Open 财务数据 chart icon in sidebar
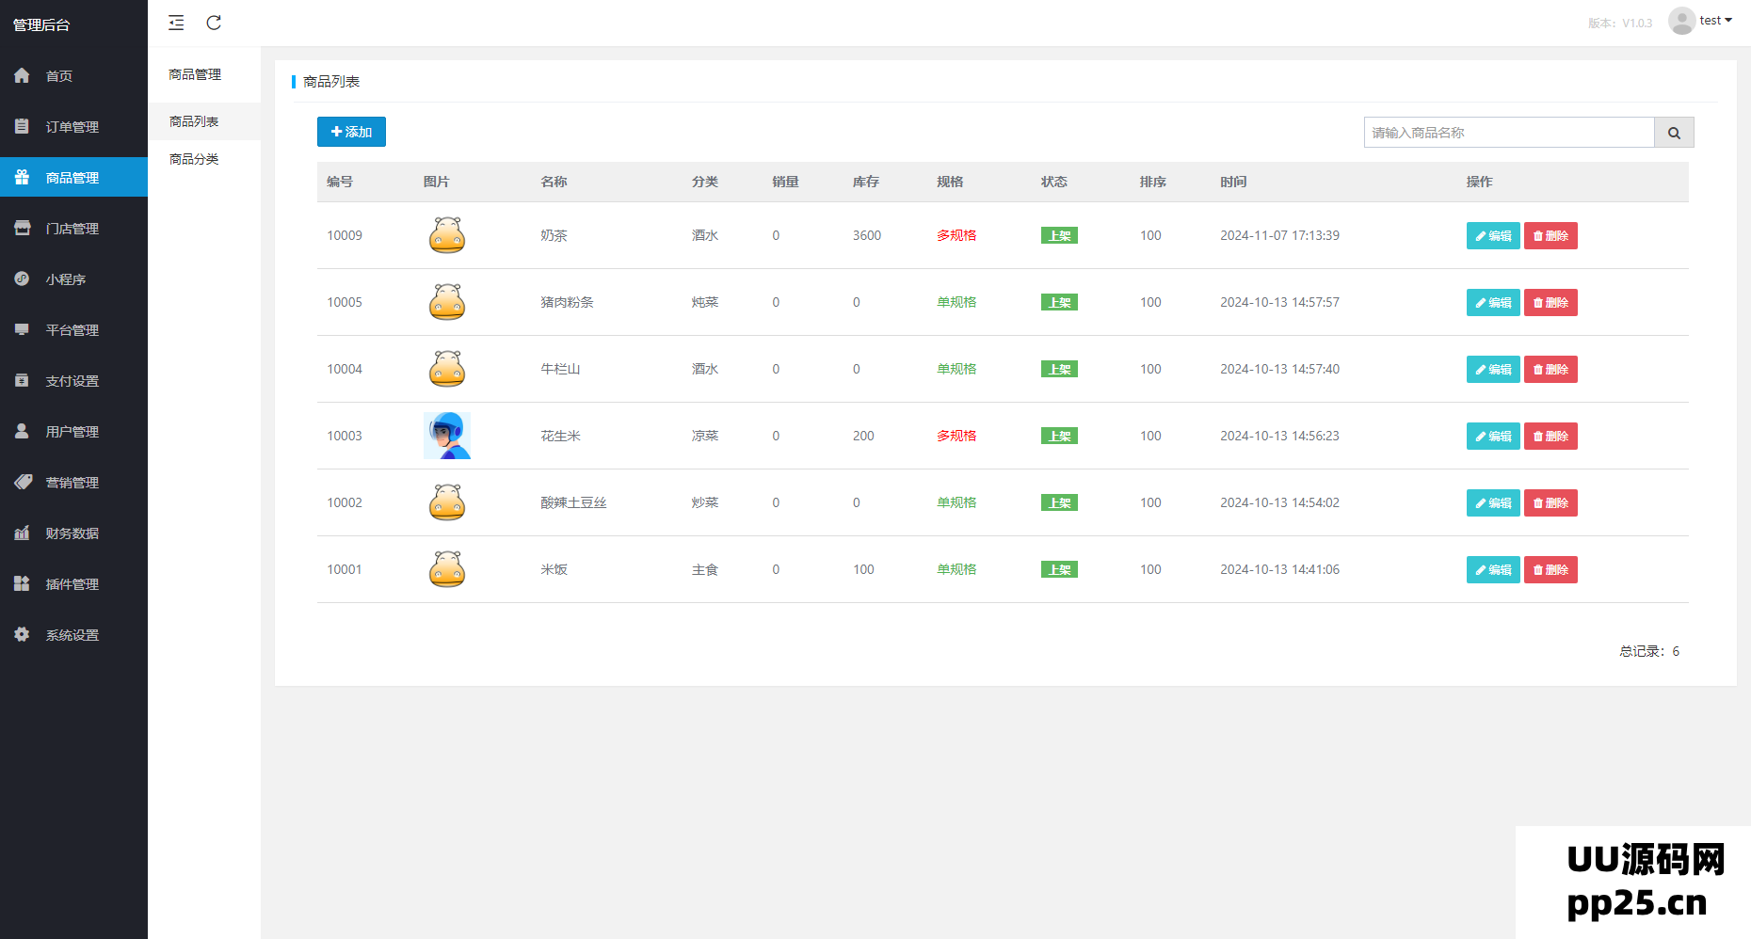Image resolution: width=1751 pixels, height=939 pixels. point(23,533)
